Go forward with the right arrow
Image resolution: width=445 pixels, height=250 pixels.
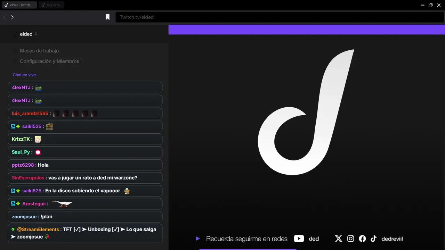[12, 17]
